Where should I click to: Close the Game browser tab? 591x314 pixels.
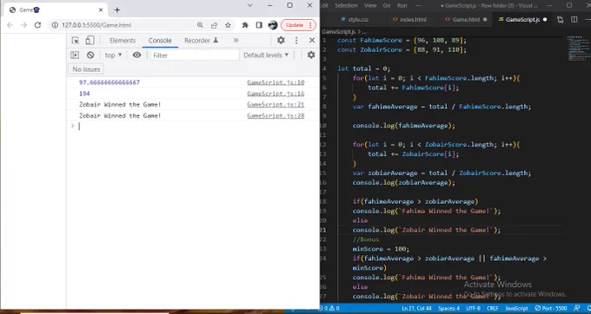[x=101, y=10]
